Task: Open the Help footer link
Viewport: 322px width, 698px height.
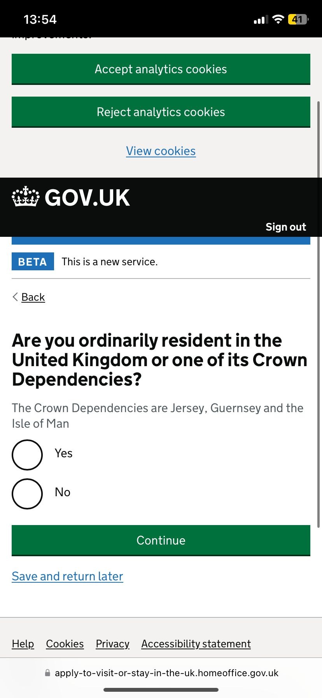Action: [23, 644]
